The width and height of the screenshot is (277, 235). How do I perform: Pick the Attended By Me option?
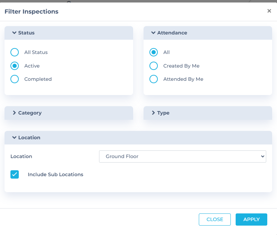tap(154, 79)
